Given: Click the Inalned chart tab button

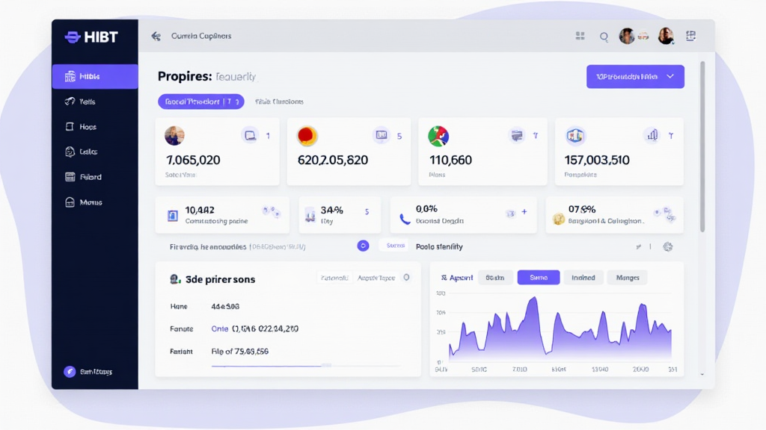Looking at the screenshot, I should tap(583, 278).
